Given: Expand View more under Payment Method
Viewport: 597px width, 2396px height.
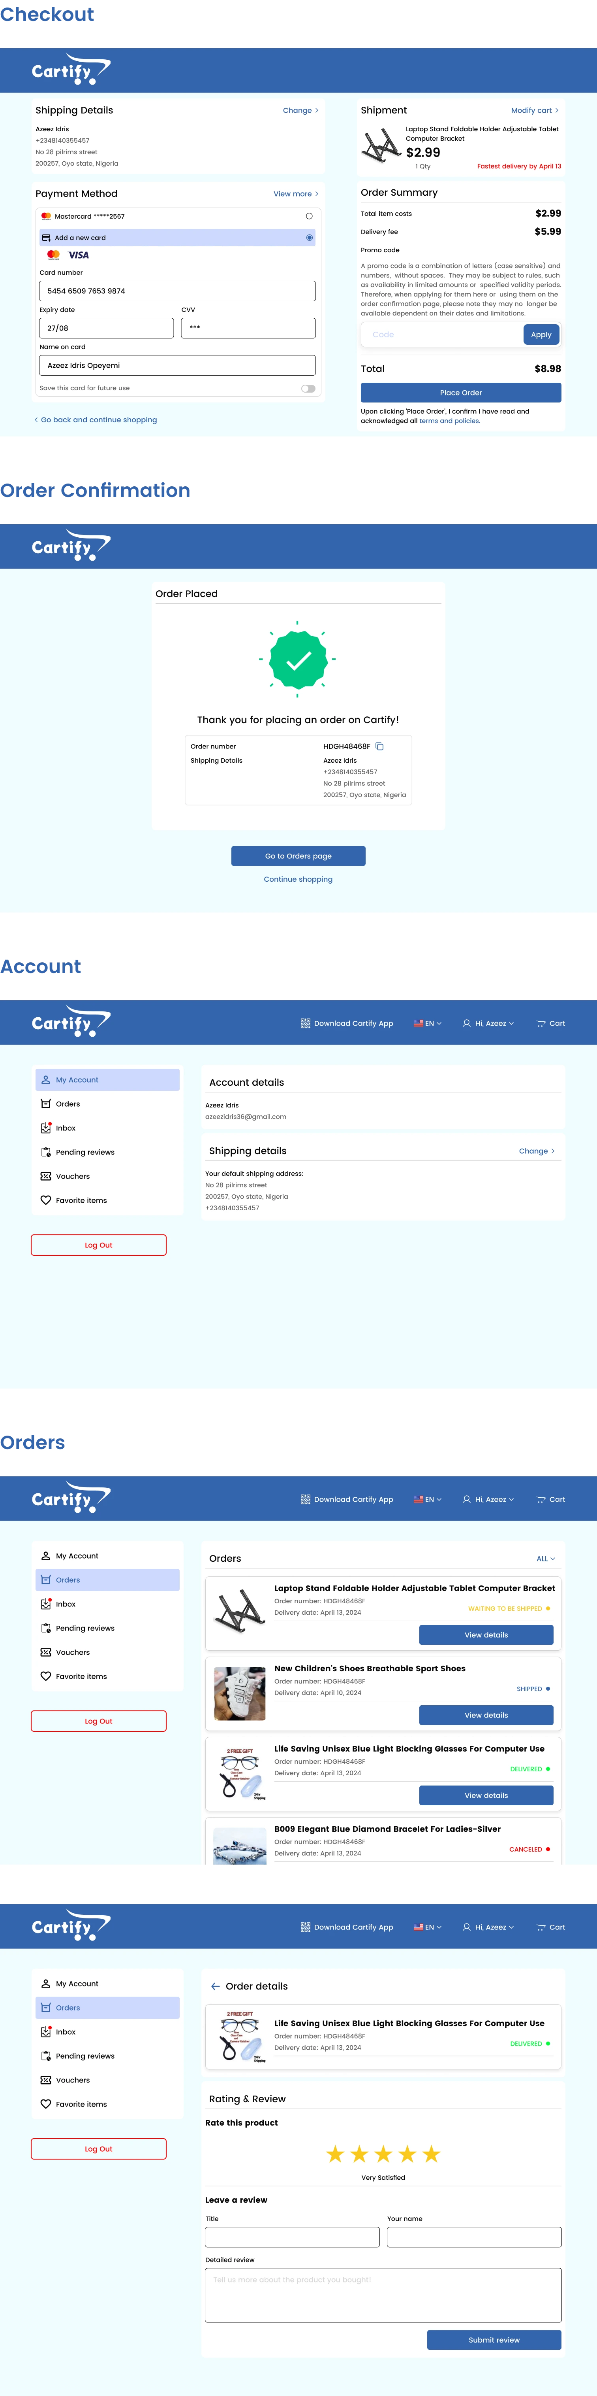Looking at the screenshot, I should coord(296,193).
